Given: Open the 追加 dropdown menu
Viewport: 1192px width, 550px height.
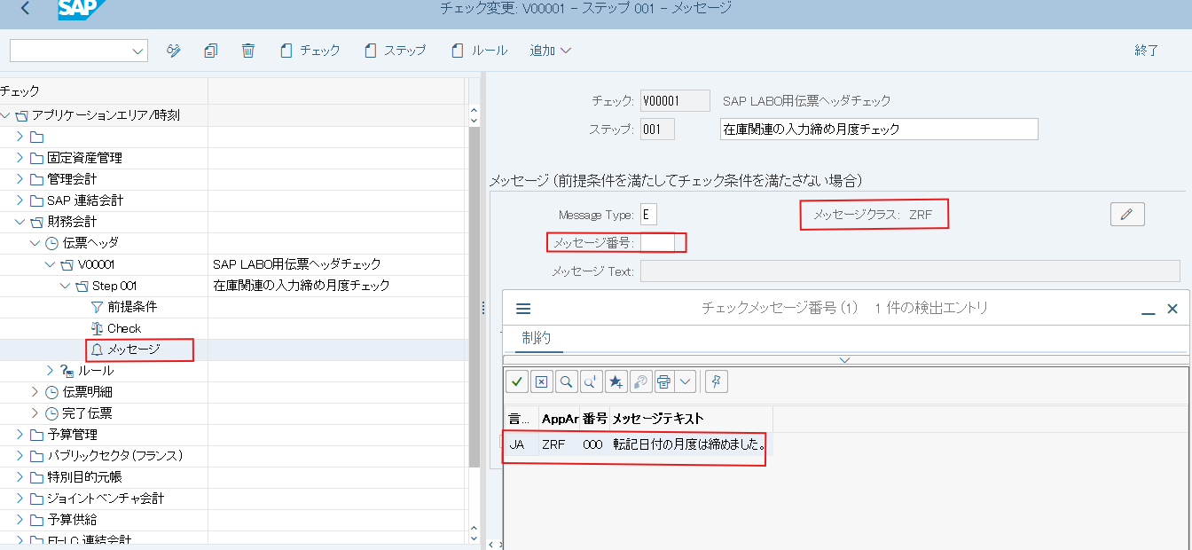Looking at the screenshot, I should [x=550, y=51].
